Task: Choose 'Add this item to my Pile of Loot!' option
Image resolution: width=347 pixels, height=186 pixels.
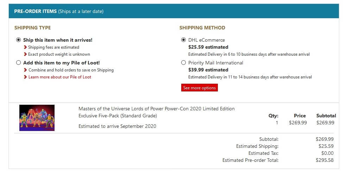Action: pos(18,63)
